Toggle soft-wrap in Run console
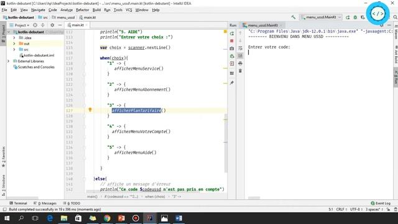 240,49
